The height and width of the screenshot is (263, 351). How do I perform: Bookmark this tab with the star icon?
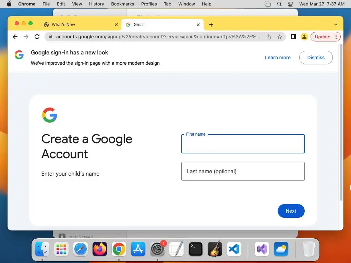[x=280, y=37]
